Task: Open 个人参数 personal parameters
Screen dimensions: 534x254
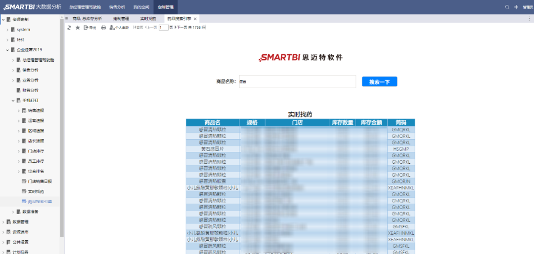Action: pyautogui.click(x=119, y=28)
